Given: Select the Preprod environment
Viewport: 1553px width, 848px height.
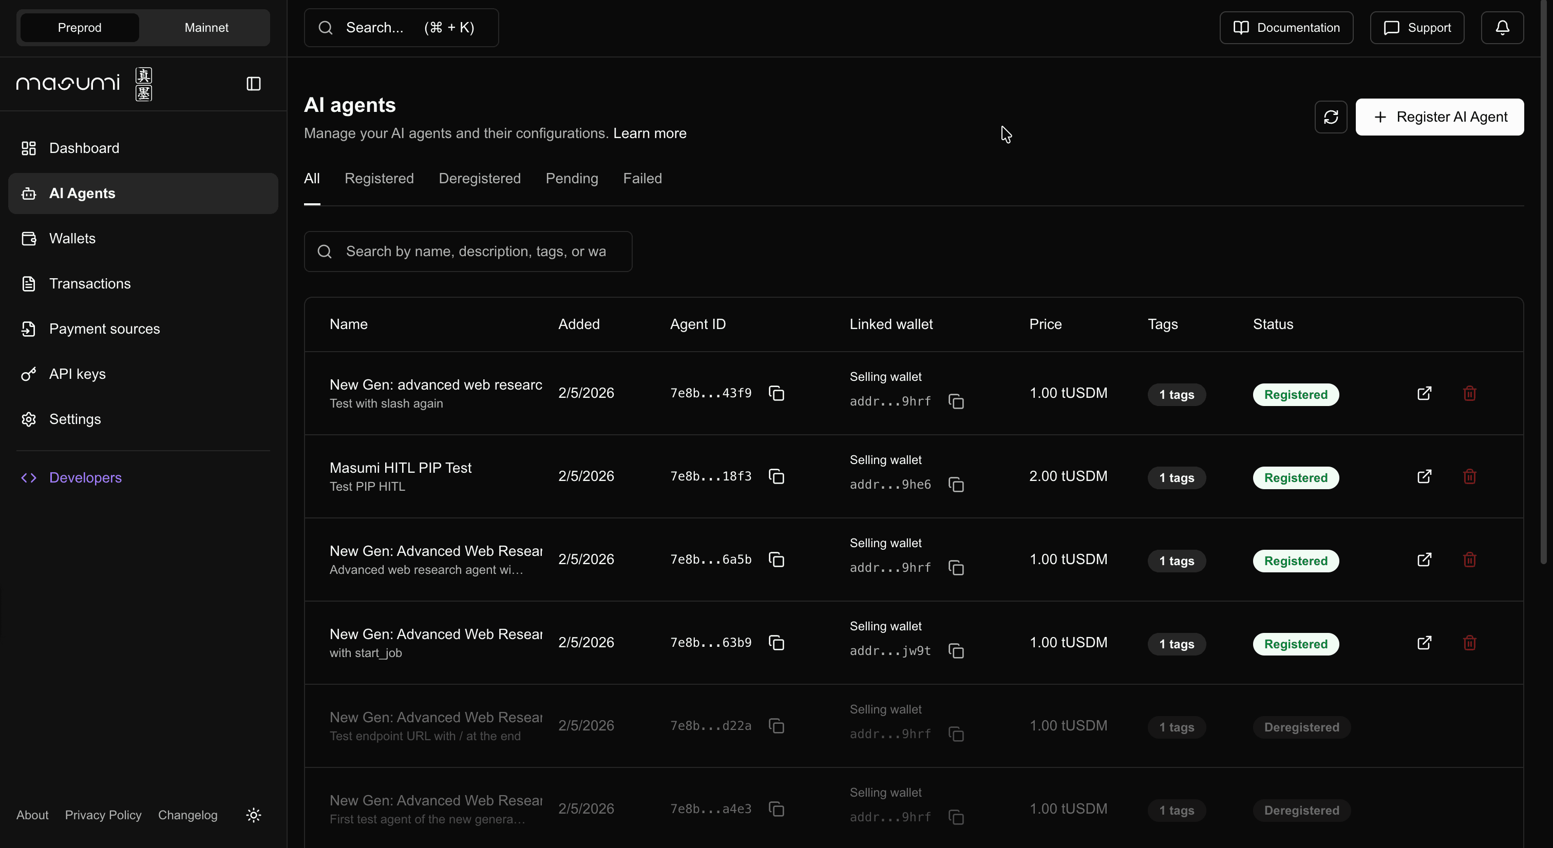Looking at the screenshot, I should pyautogui.click(x=79, y=27).
